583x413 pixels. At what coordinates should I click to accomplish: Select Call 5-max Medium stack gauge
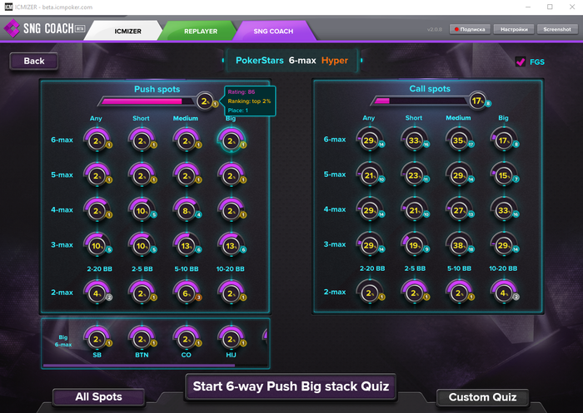460,175
